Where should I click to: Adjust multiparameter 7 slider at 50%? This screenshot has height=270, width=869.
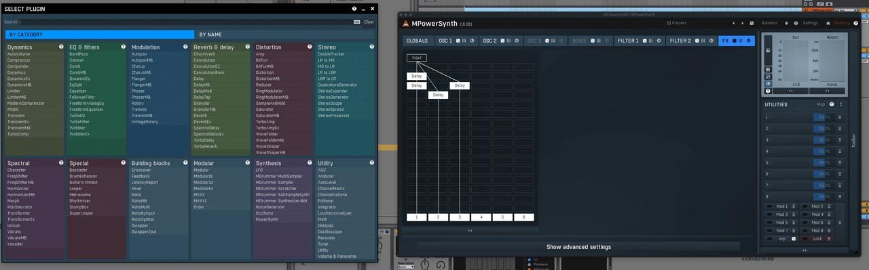click(x=824, y=185)
